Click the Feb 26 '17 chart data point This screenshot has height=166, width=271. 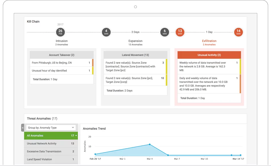click(x=95, y=154)
